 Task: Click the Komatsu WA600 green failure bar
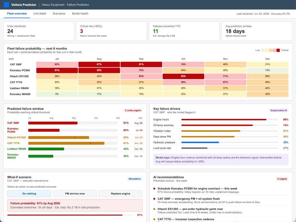tap(41, 156)
